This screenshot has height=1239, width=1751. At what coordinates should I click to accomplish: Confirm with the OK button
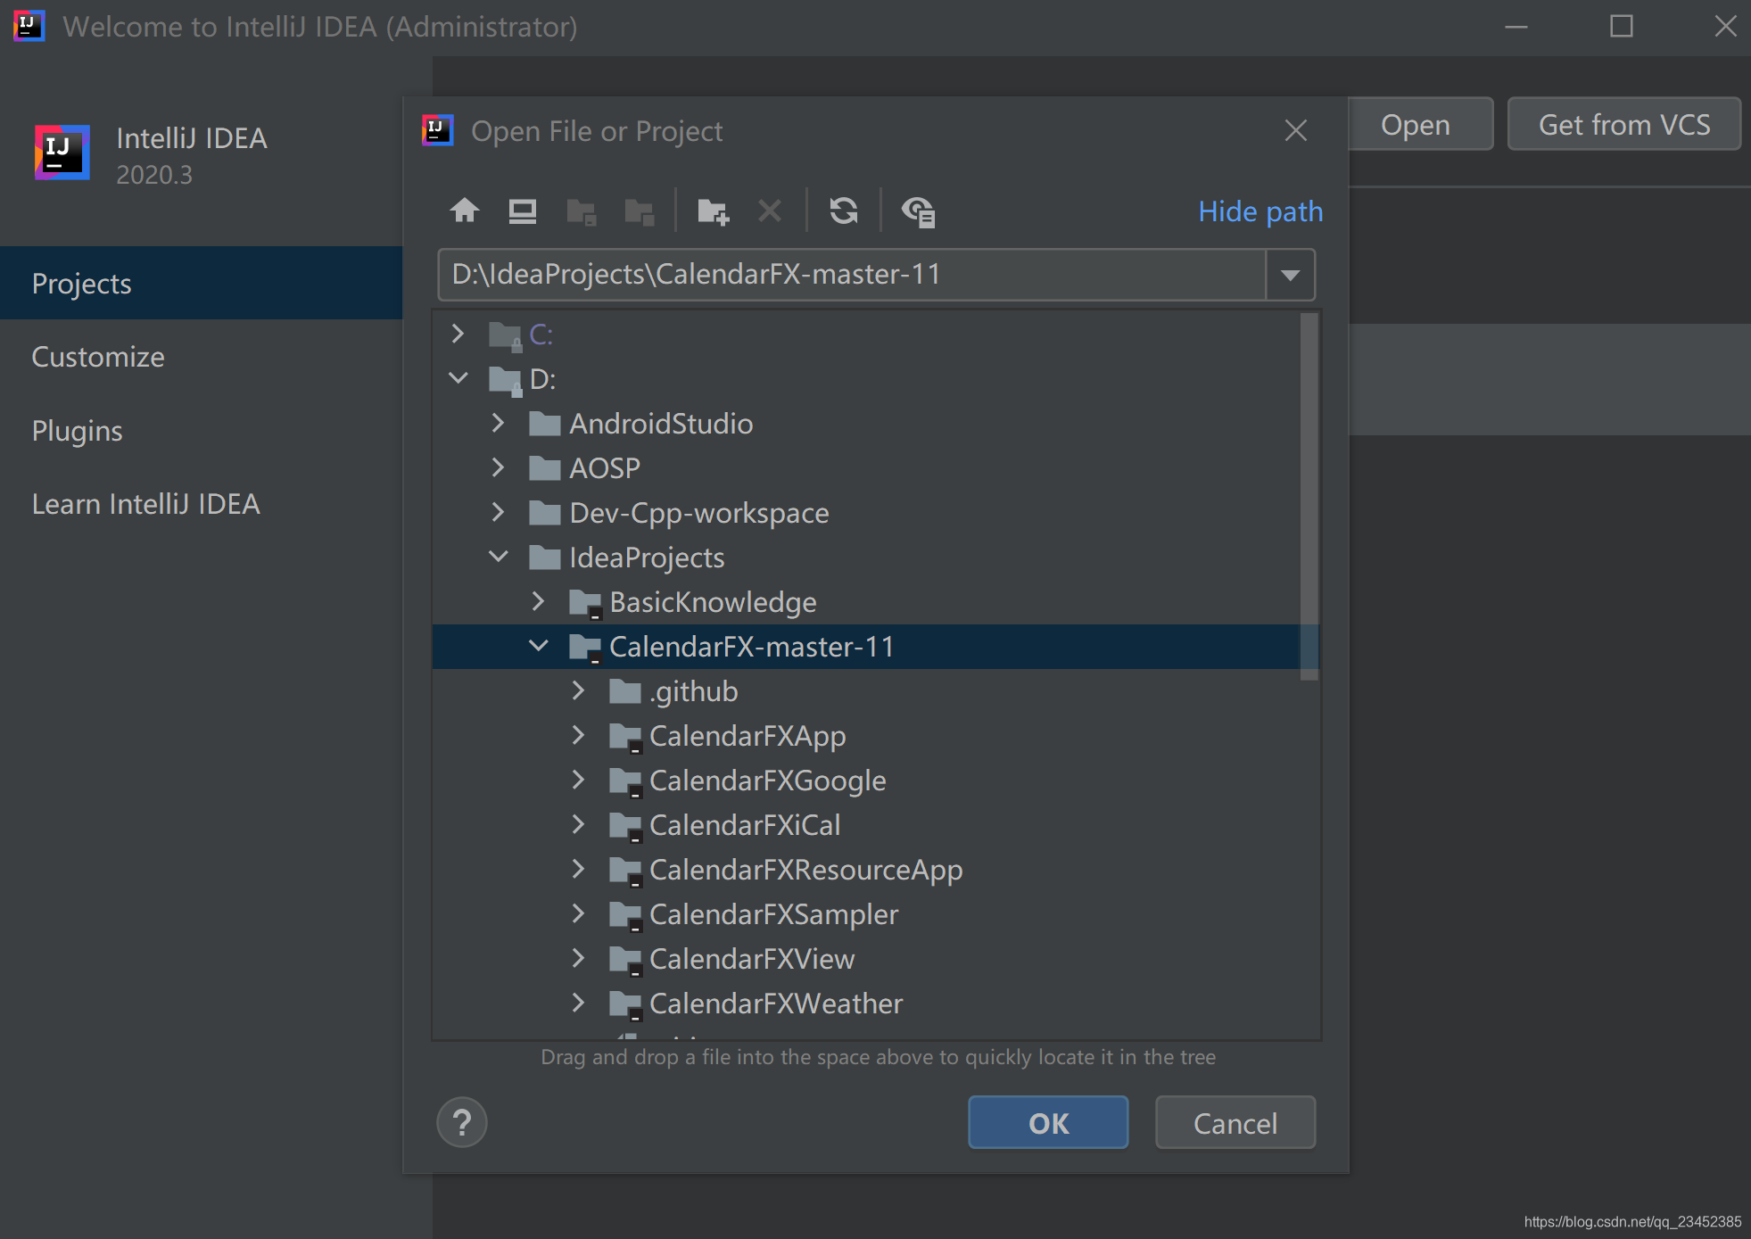click(x=1048, y=1122)
